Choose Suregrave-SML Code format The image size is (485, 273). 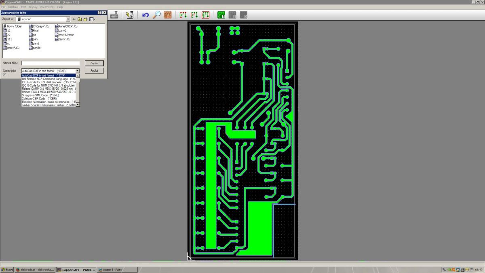[48, 95]
